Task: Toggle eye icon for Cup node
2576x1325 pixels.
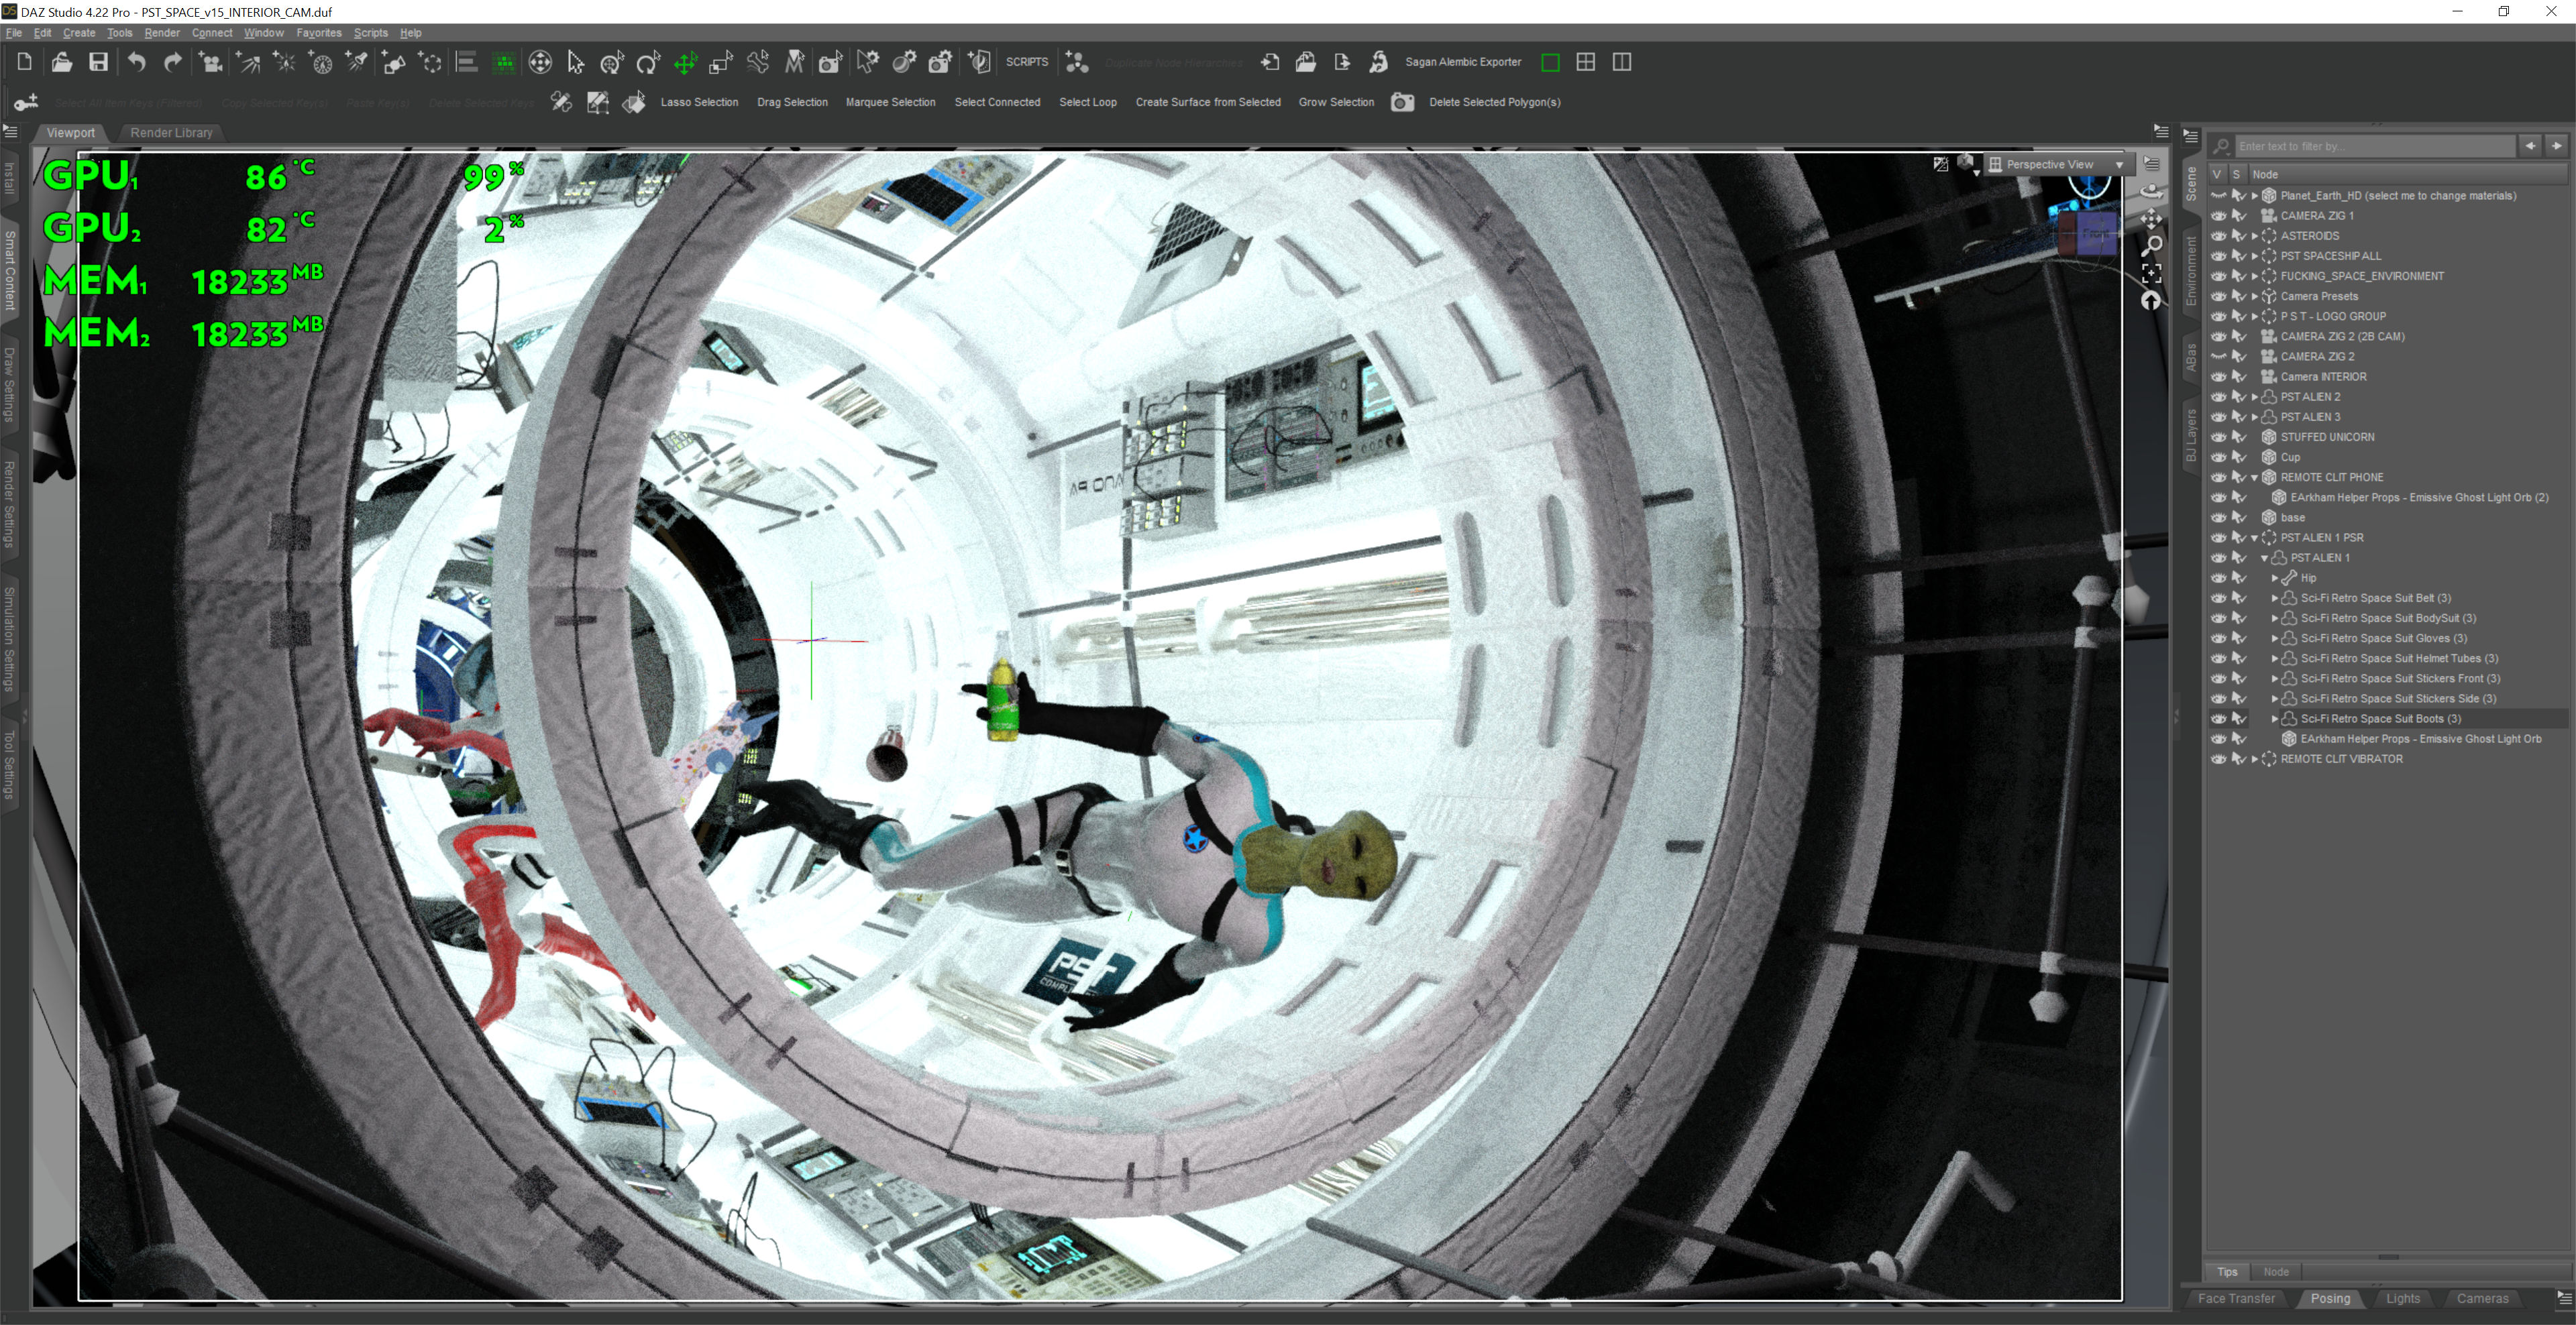Action: pyautogui.click(x=2218, y=457)
